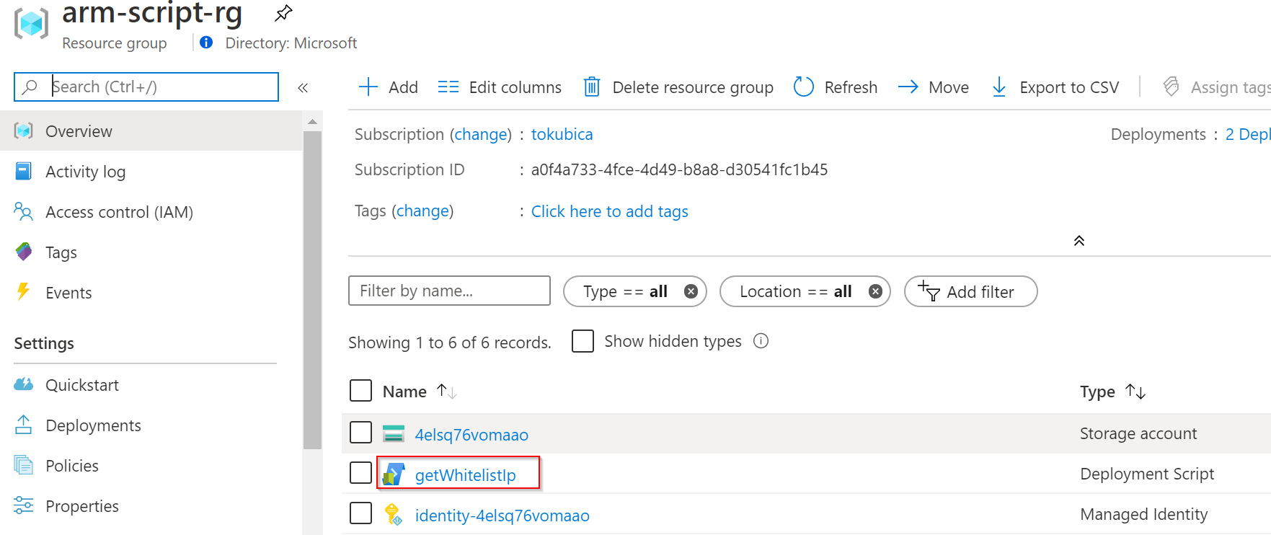Click the Delete resource group trash icon
Image resolution: width=1271 pixels, height=535 pixels.
click(x=591, y=87)
